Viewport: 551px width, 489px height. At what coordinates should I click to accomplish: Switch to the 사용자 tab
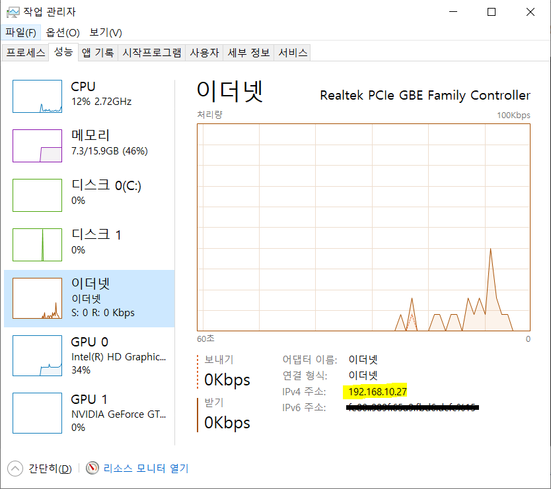coord(204,53)
